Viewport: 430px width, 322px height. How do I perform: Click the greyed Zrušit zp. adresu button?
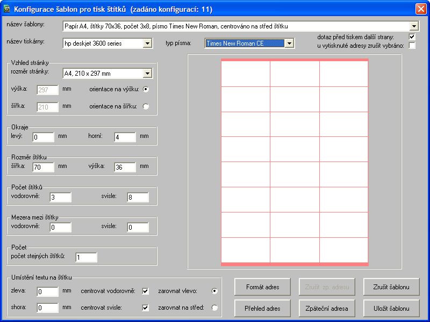pos(327,287)
